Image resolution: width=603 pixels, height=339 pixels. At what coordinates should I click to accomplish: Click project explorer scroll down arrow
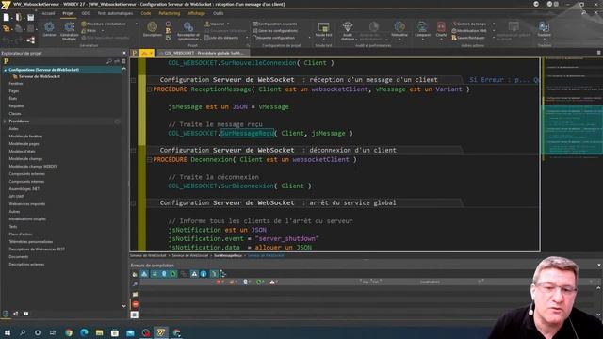tap(123, 306)
